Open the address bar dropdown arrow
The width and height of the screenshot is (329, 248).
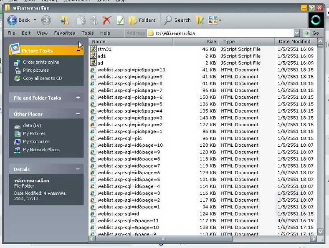click(297, 33)
